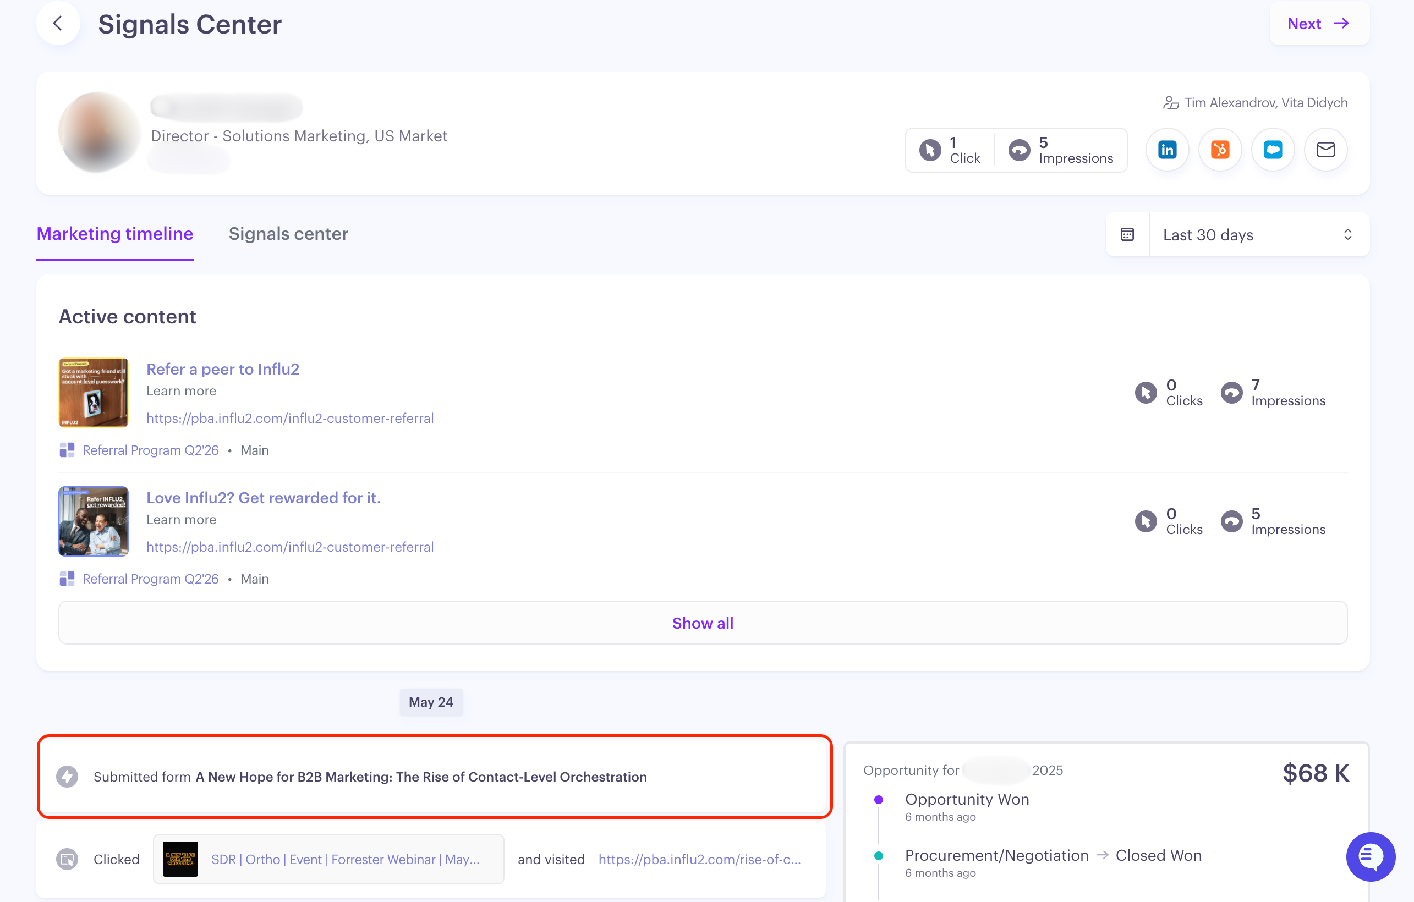
Task: Click the clicks icon for Refer a peer
Action: [x=1145, y=393]
